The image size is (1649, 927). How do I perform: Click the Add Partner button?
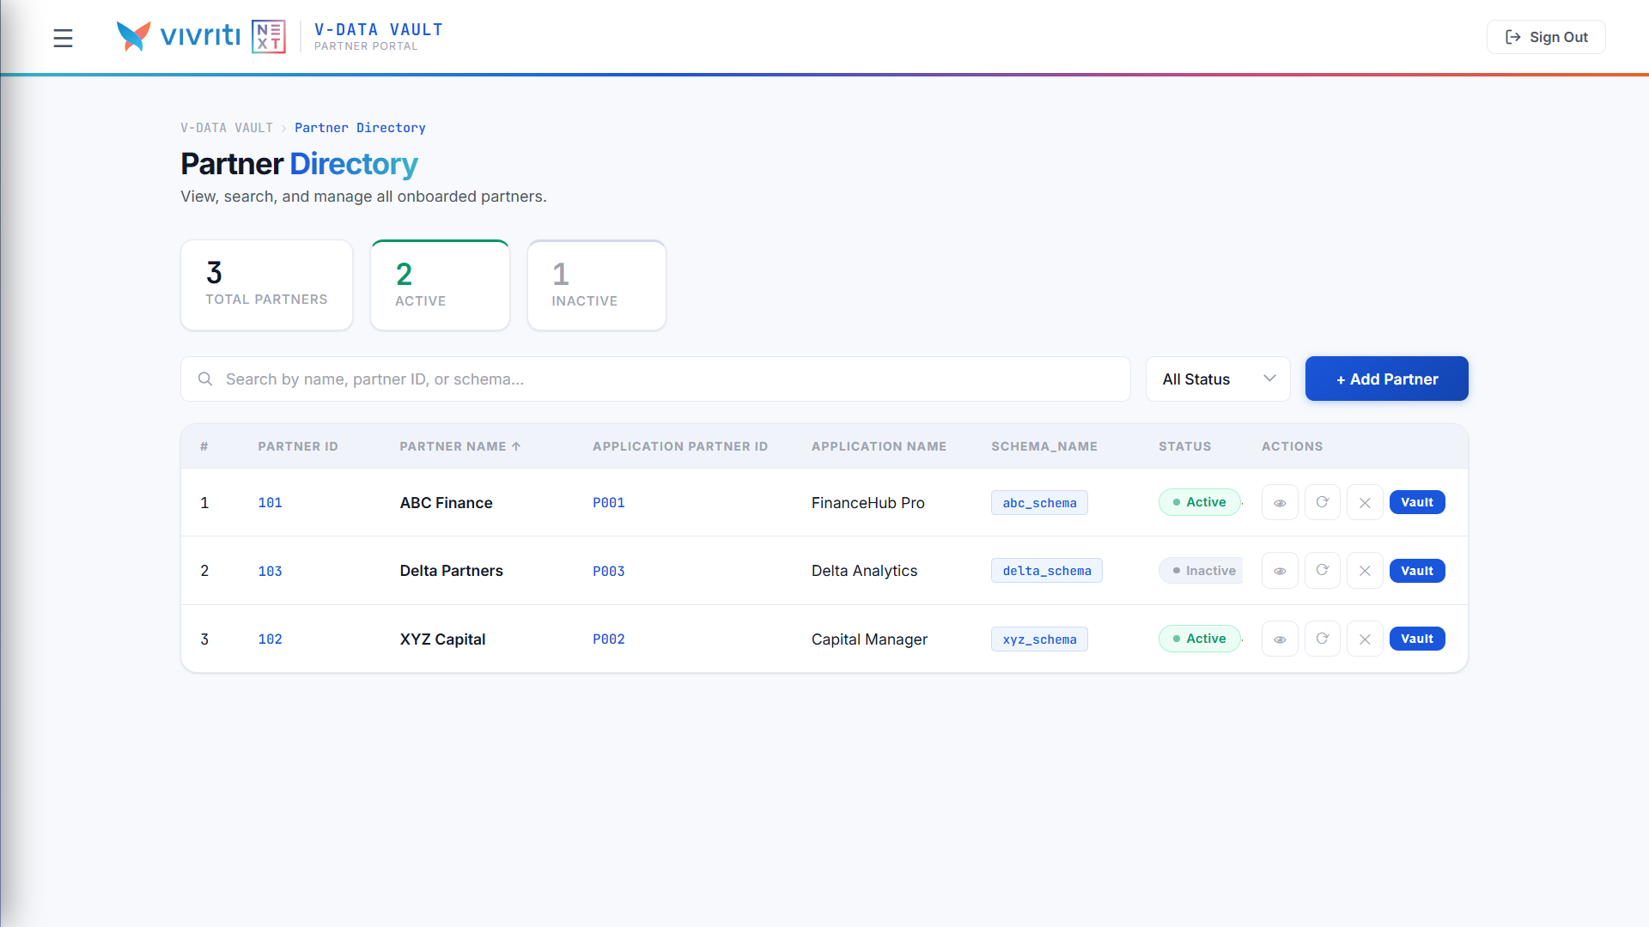coord(1387,379)
